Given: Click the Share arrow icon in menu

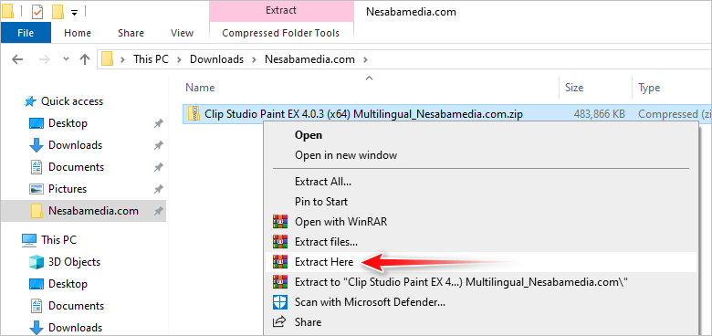Looking at the screenshot, I should (279, 322).
